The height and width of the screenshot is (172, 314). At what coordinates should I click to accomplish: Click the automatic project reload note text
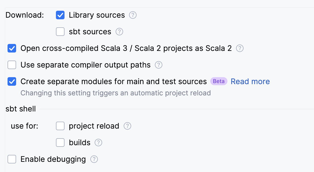116,93
